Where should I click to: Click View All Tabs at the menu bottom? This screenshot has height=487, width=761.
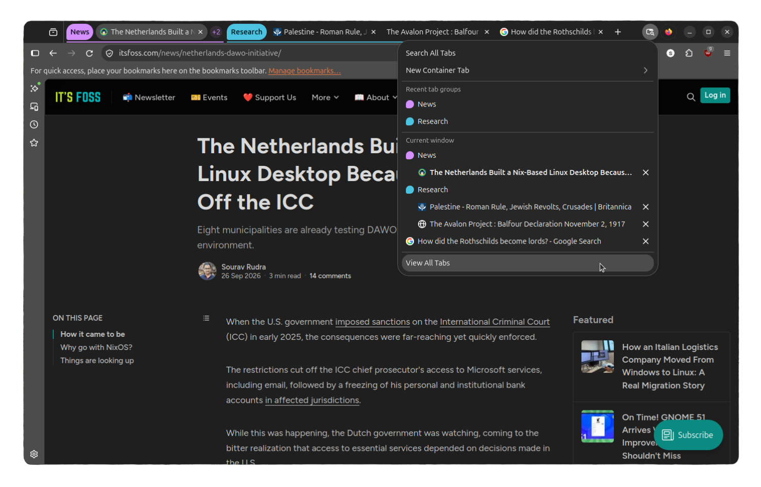(x=528, y=263)
